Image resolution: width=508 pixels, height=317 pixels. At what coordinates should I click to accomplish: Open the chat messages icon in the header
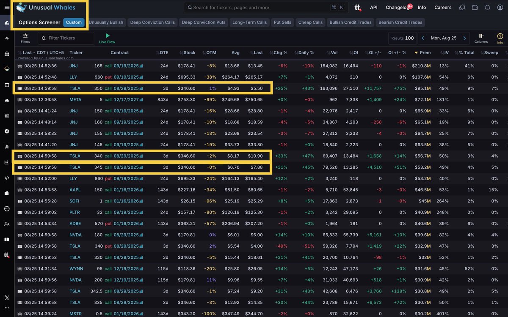(x=462, y=8)
